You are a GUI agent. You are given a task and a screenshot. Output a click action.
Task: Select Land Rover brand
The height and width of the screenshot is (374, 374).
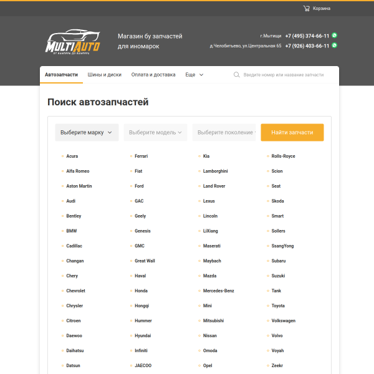point(214,186)
